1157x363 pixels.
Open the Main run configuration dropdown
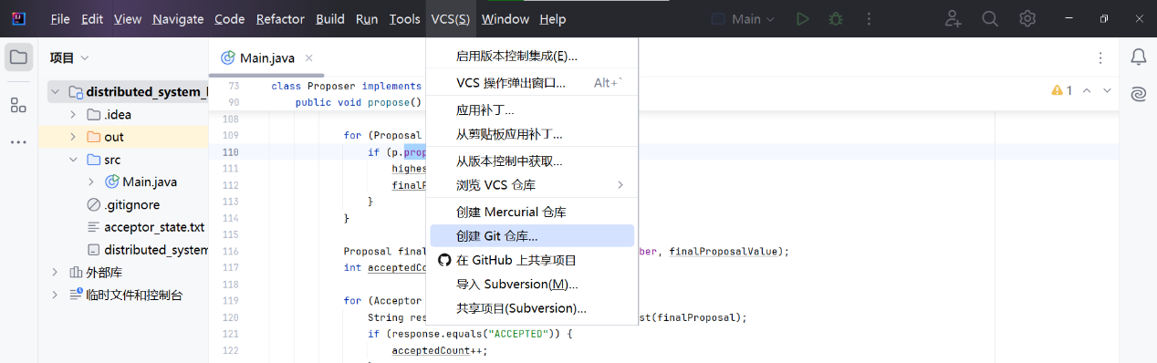[743, 18]
